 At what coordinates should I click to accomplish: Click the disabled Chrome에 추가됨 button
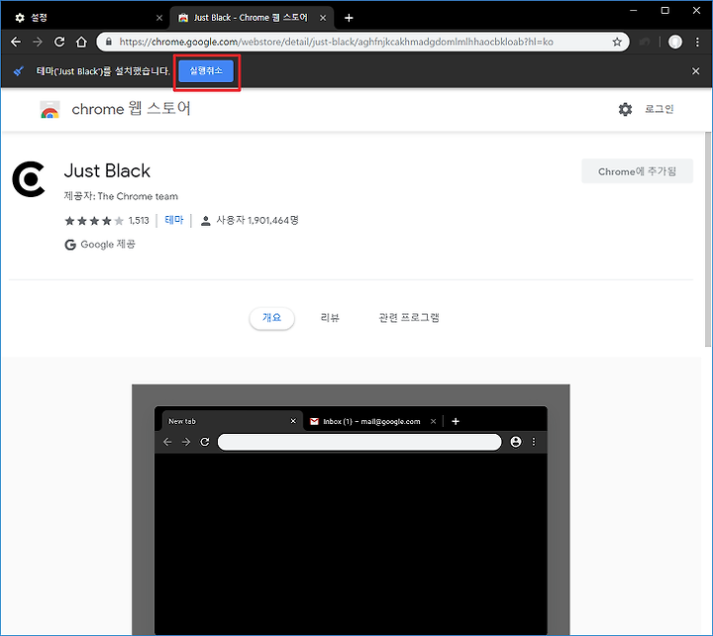click(637, 171)
